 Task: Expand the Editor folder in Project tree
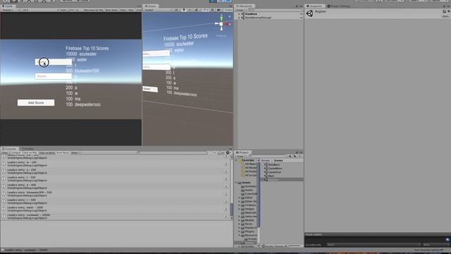tap(239, 198)
